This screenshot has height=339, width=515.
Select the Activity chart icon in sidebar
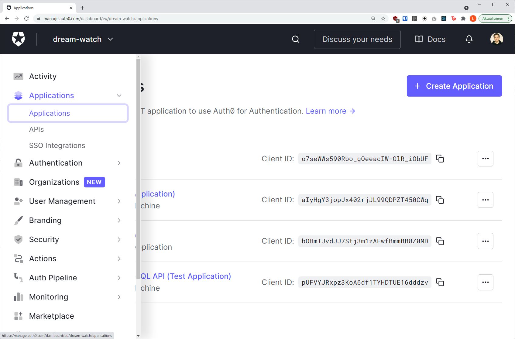click(18, 76)
